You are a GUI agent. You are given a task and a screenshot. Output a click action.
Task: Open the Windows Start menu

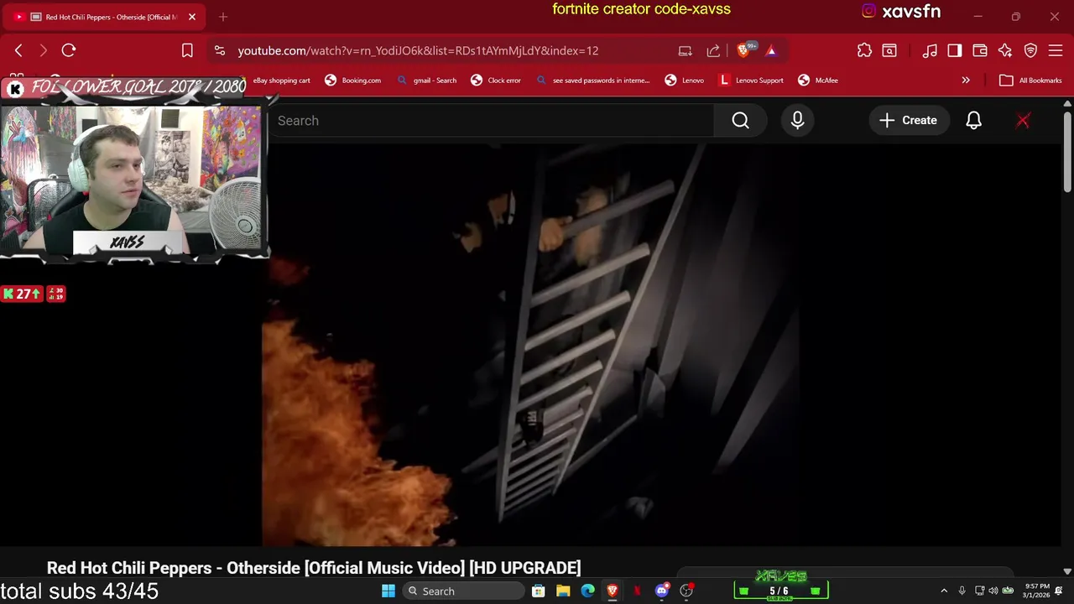click(388, 591)
